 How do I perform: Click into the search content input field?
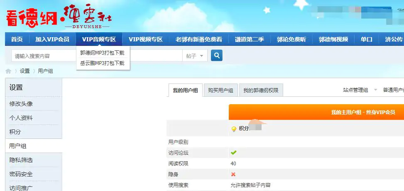(x=97, y=56)
